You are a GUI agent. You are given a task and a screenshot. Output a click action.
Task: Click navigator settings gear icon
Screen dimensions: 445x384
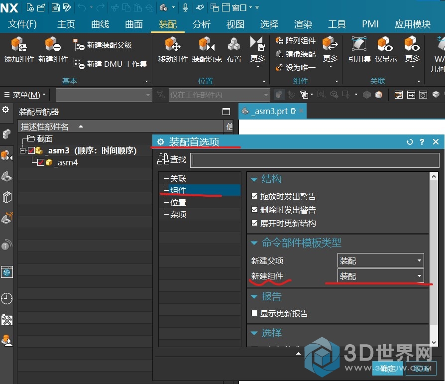click(5, 110)
